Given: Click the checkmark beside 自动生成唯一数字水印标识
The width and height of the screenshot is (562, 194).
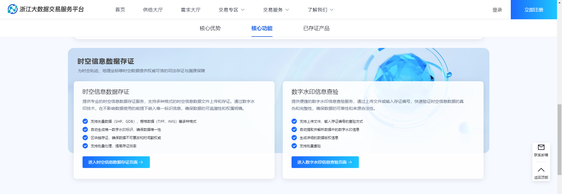Looking at the screenshot, I should tap(85, 129).
